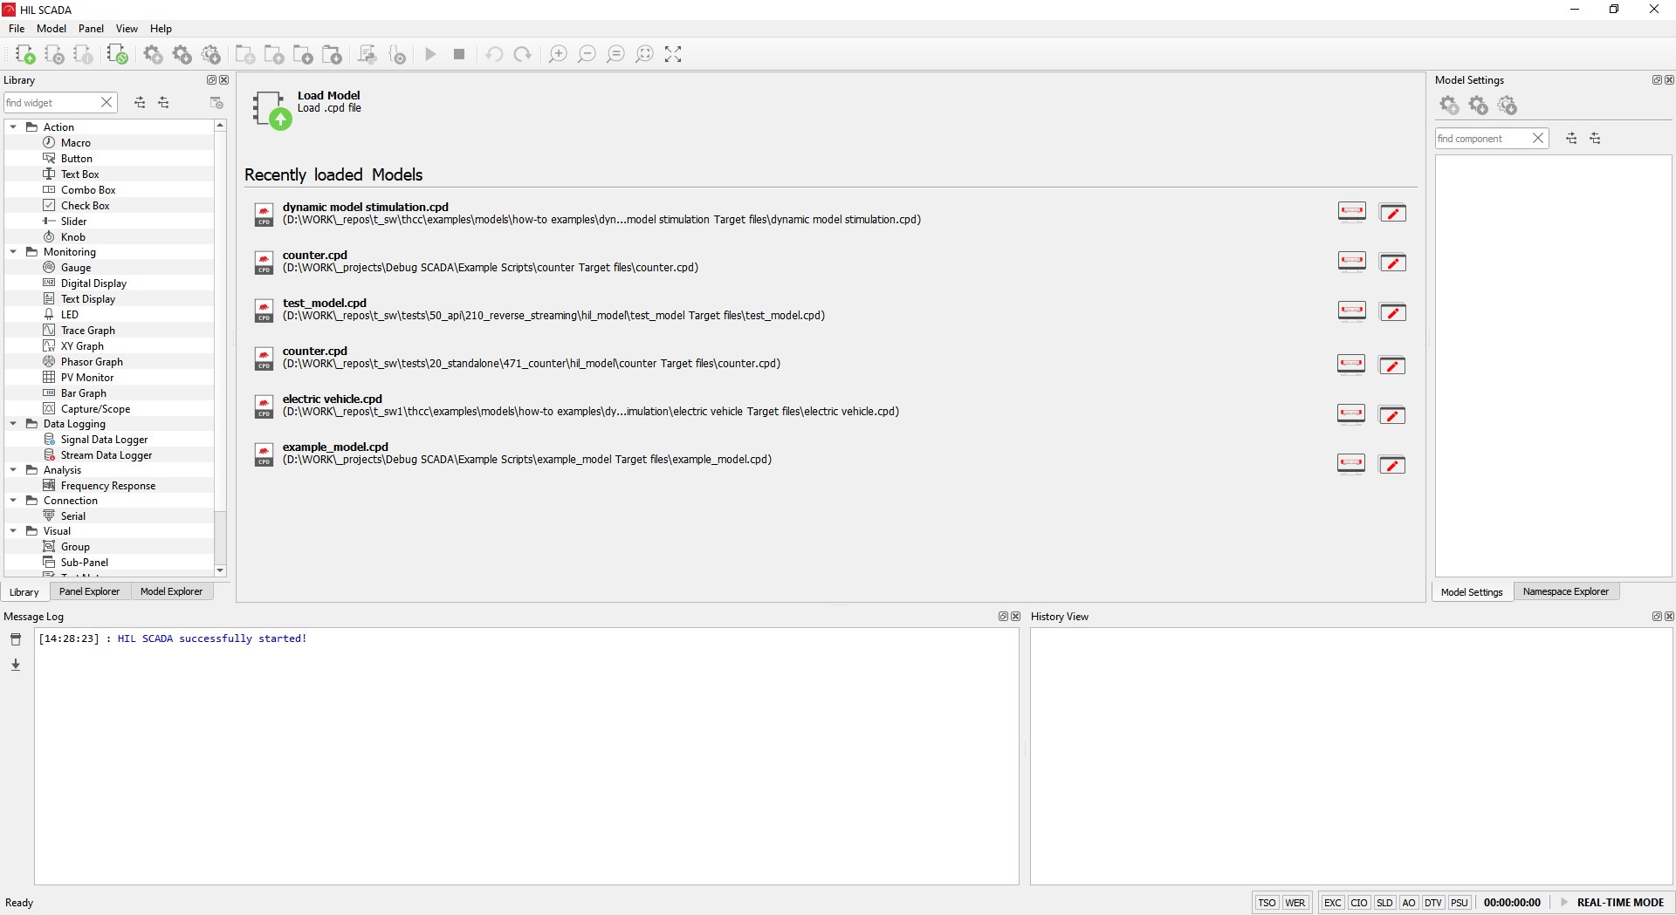Image resolution: width=1676 pixels, height=915 pixels.
Task: Open electric vehicle.cpd from recent models
Action: tap(332, 399)
